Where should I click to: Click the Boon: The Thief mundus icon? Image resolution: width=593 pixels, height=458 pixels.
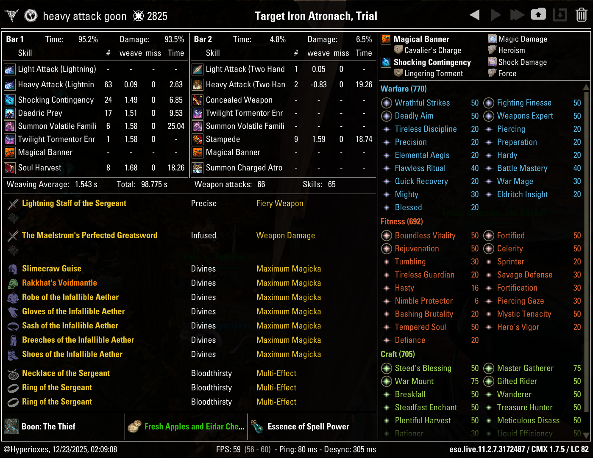11,427
